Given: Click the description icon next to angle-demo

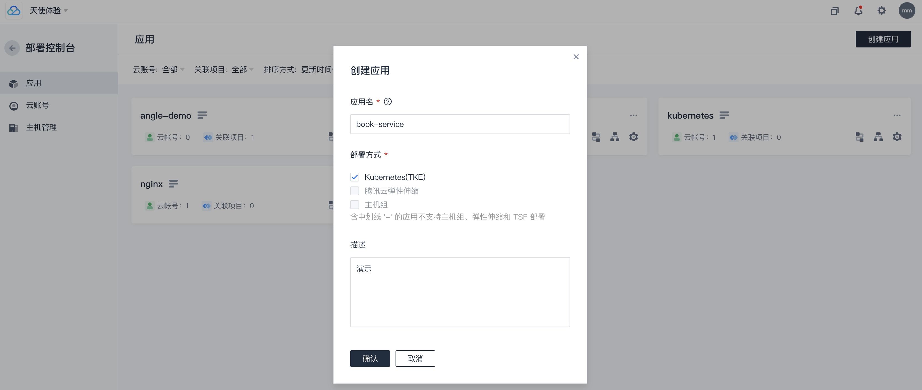Looking at the screenshot, I should coord(202,116).
